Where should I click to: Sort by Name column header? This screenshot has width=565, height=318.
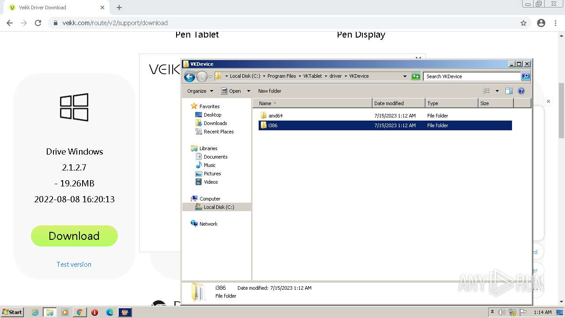click(313, 103)
